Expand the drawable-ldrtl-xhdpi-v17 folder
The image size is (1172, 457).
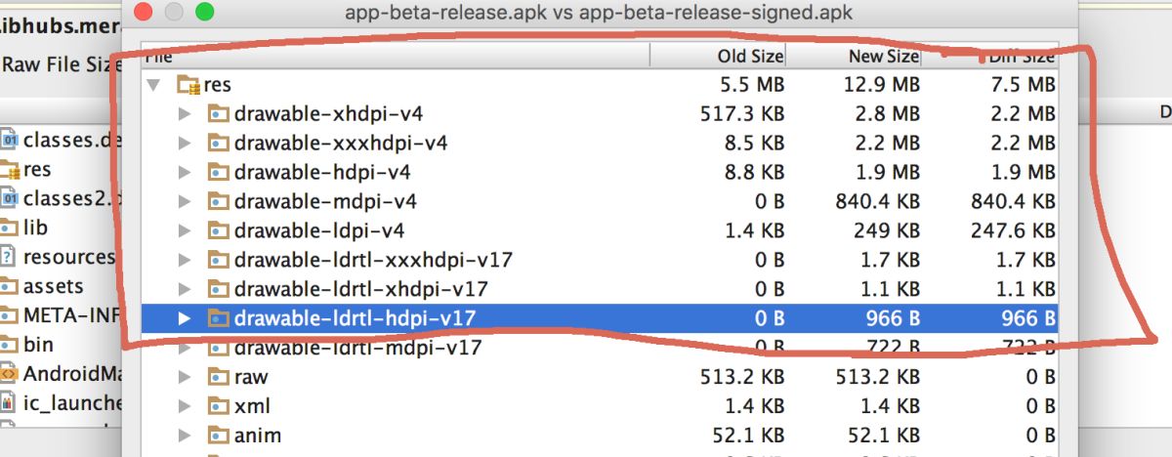click(x=185, y=290)
